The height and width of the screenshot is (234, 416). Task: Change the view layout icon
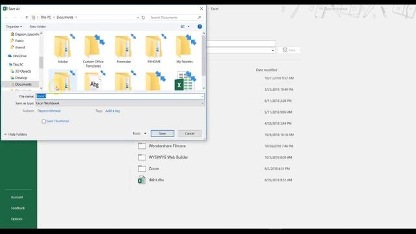pyautogui.click(x=183, y=27)
